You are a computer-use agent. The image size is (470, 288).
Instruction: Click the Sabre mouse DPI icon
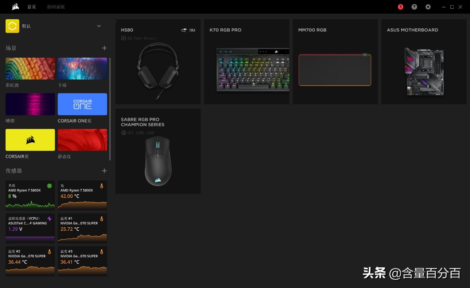123,133
